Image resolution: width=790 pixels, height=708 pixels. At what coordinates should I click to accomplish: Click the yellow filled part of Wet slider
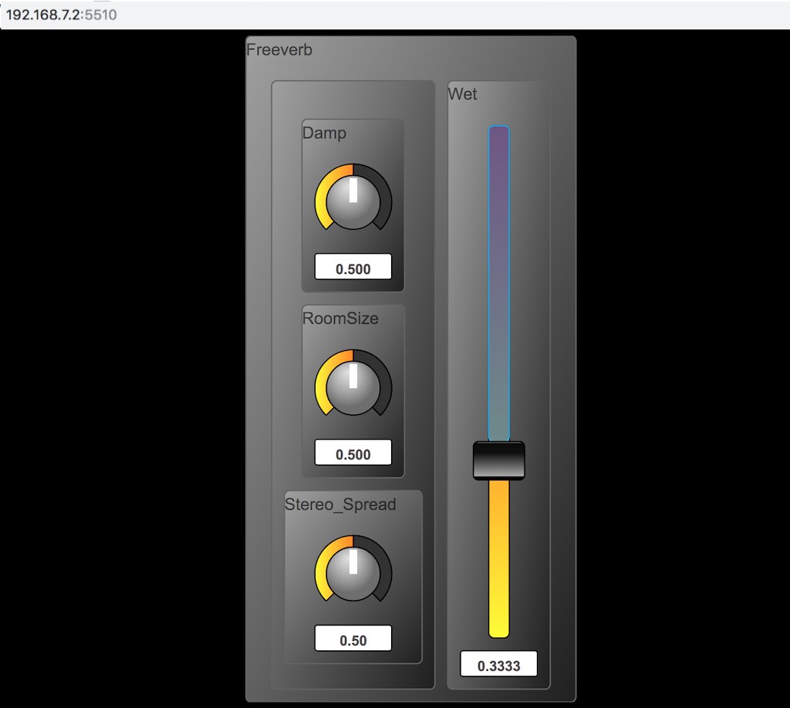499,559
